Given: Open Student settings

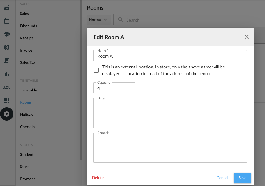Looking at the screenshot, I should (x=27, y=154).
